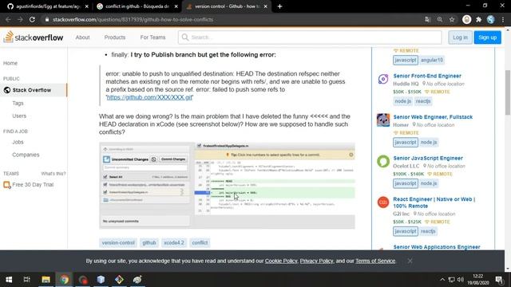Screen dimensions: 511x287
Task: Click the Sign up button
Action: pos(488,37)
